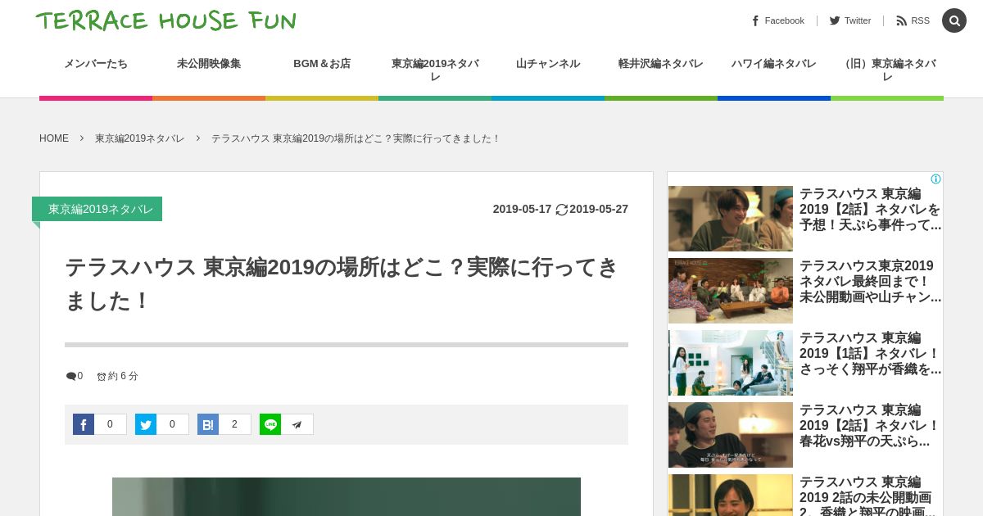Click the reading-time clock icon

pos(102,377)
